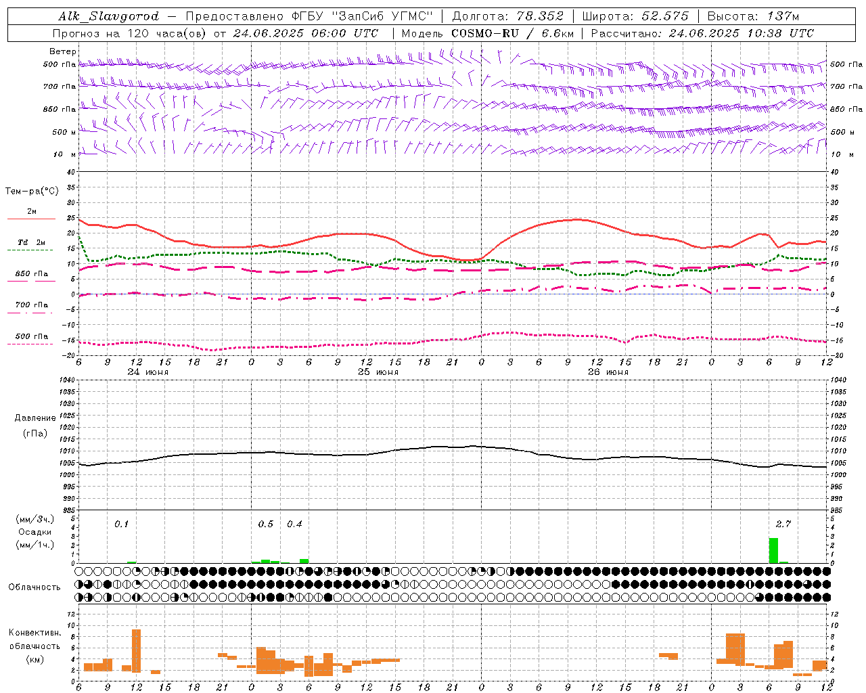Click the 26 июня date label
This screenshot has height=693, width=866.
click(x=608, y=372)
